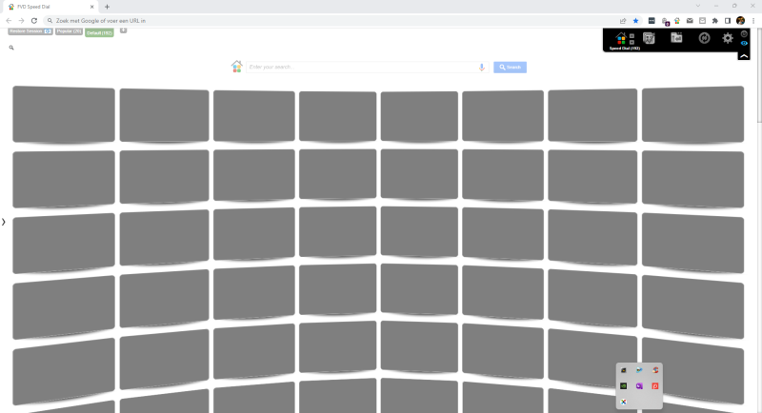Click the small magnifier icon below groups
The height and width of the screenshot is (413, 762).
click(x=11, y=48)
